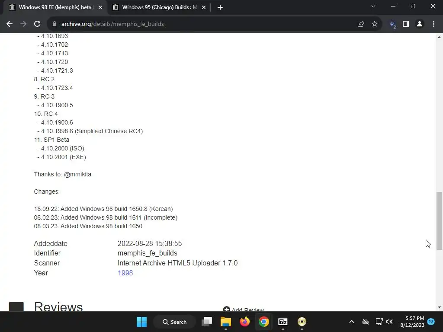443x332 pixels.
Task: Close the Windows 95 (Chicago) Builds tab
Action: click(204, 7)
